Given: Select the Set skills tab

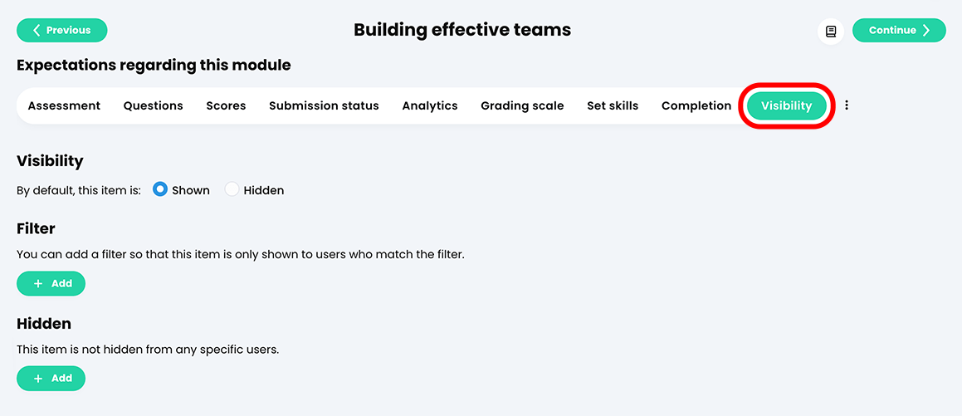Looking at the screenshot, I should (613, 105).
